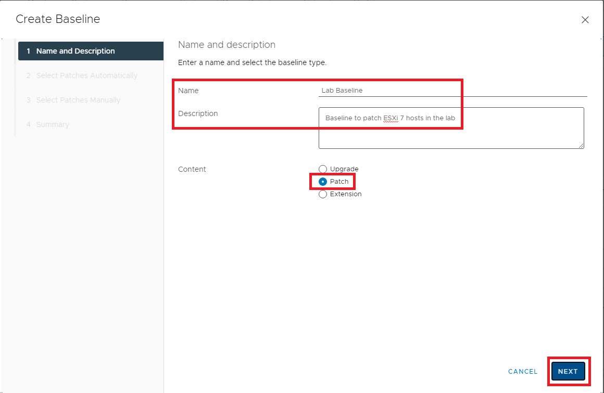Choose the Extension radio button
The height and width of the screenshot is (393, 604).
pos(323,194)
